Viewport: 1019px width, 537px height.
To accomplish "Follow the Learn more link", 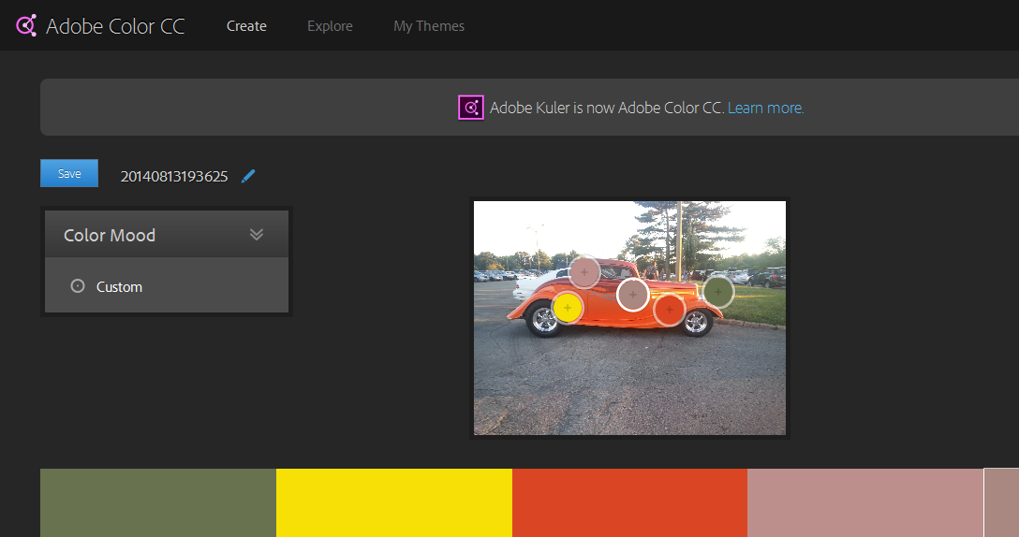I will 765,108.
